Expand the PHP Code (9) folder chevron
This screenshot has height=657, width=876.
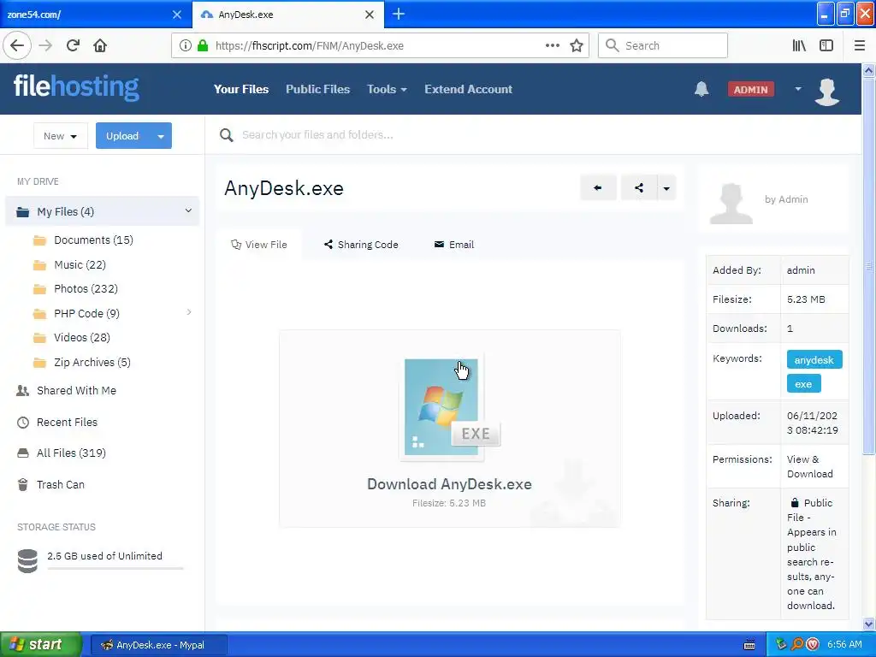click(189, 312)
